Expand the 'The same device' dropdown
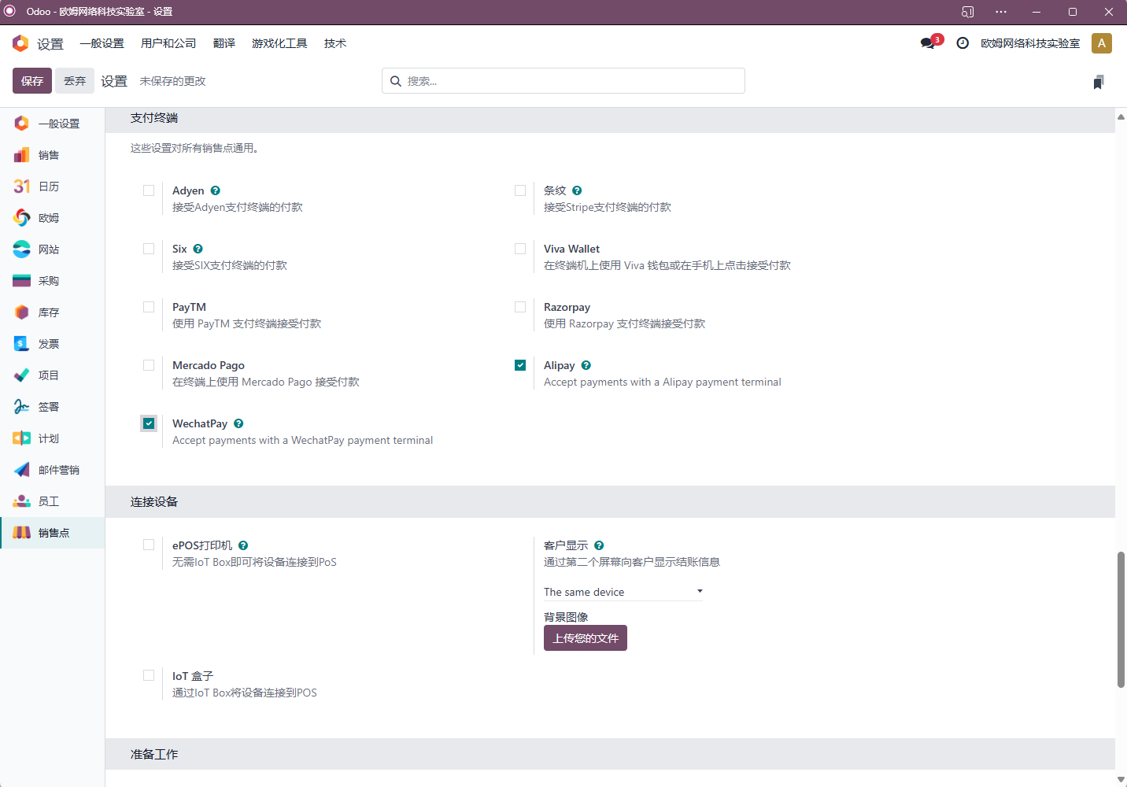The height and width of the screenshot is (787, 1127). click(x=623, y=592)
